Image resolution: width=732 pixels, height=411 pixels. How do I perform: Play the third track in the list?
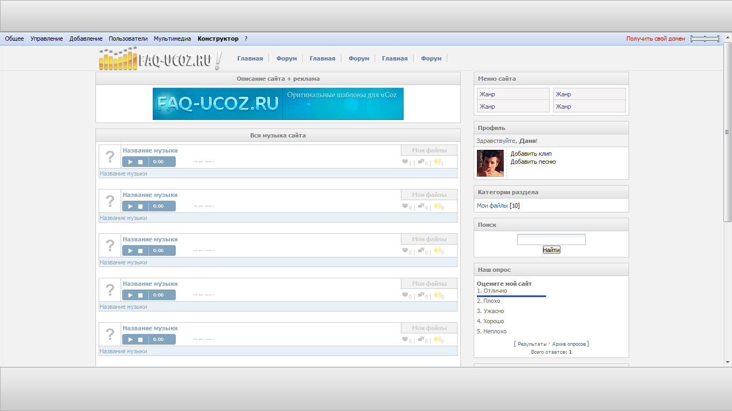point(130,250)
